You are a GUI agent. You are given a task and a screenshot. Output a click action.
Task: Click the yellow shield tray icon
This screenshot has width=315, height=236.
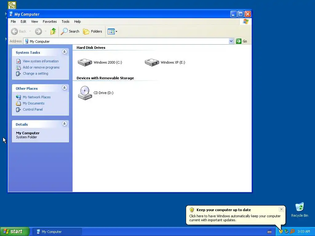tap(281, 232)
